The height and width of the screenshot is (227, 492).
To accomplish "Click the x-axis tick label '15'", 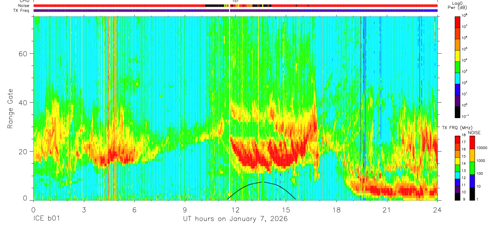I will [x=286, y=209].
